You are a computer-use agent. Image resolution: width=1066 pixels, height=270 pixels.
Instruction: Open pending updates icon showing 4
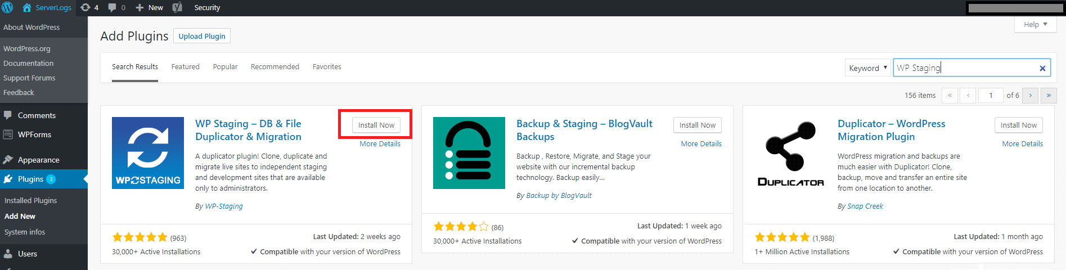[86, 8]
